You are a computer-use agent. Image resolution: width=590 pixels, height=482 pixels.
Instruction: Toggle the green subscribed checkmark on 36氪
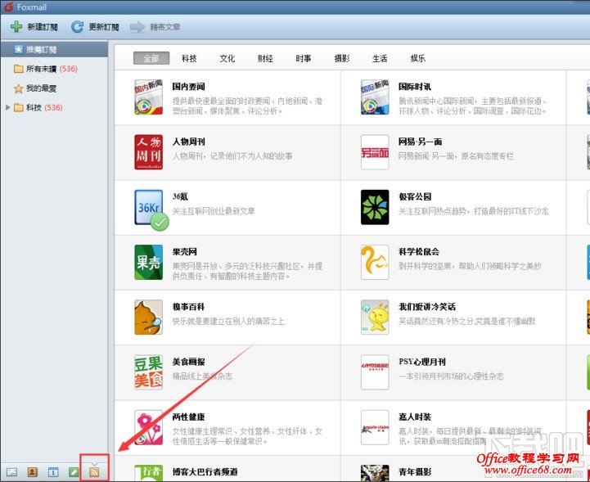point(160,222)
